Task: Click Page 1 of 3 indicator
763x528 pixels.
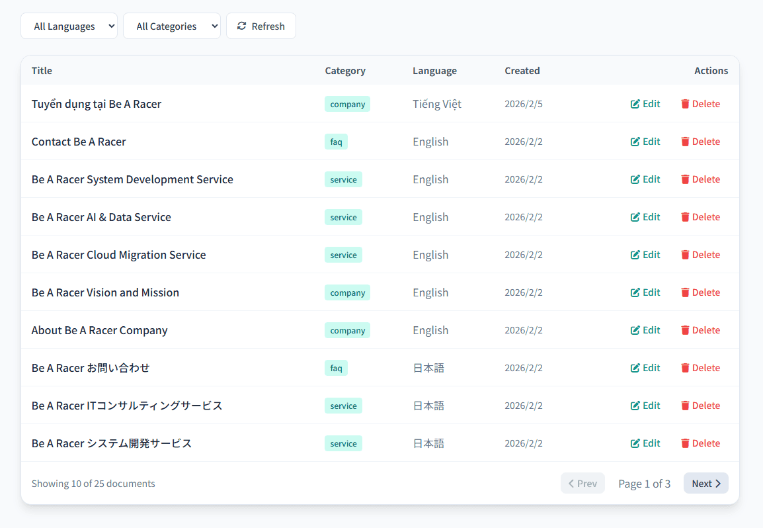Action: click(644, 484)
